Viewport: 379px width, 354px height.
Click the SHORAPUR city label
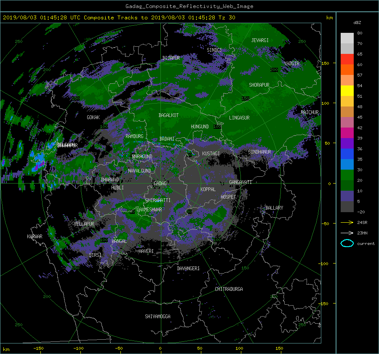(259, 85)
